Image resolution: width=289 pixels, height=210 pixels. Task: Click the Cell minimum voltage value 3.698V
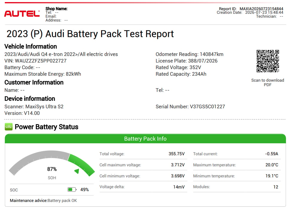click(178, 176)
